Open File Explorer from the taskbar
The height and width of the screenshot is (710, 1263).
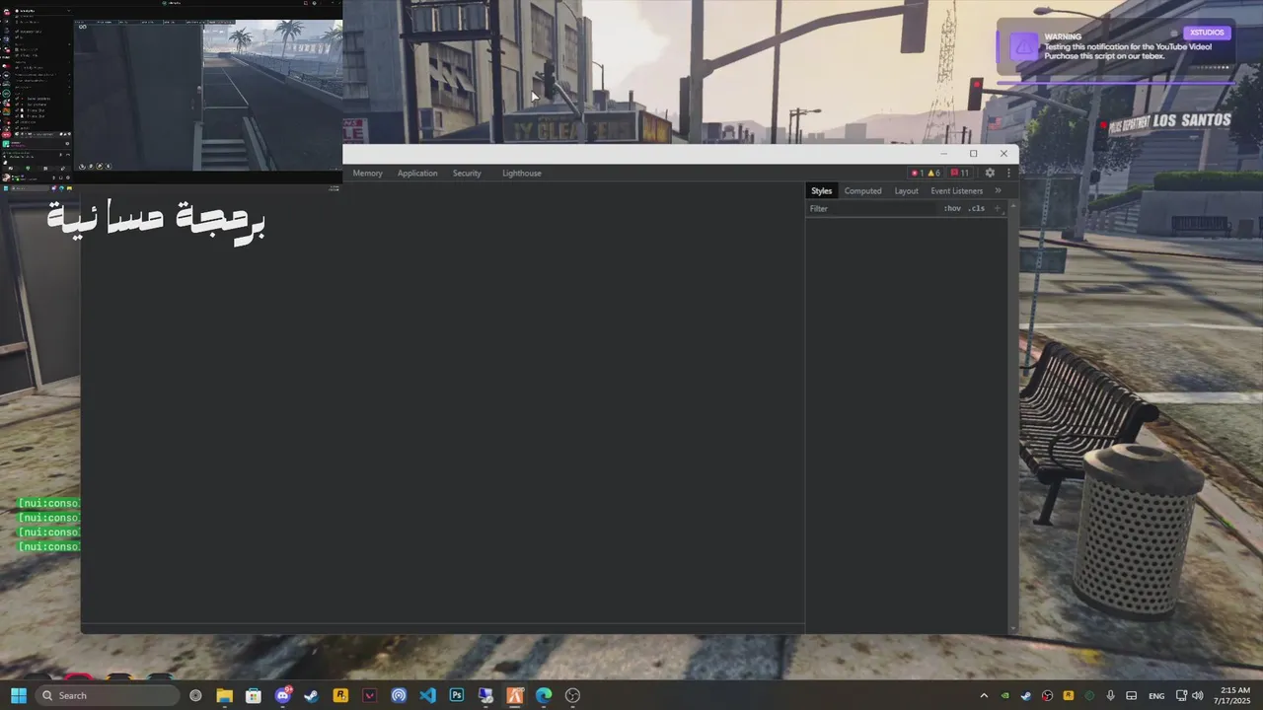coord(224,695)
